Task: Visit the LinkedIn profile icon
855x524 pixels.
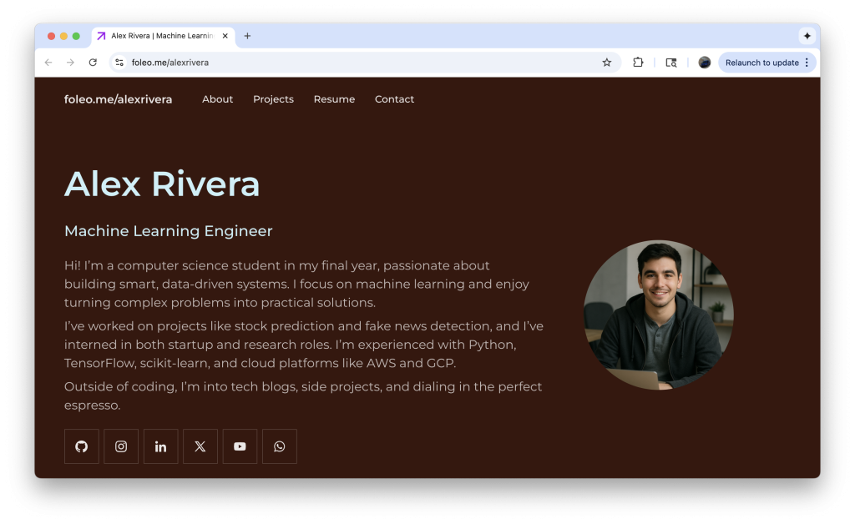Action: [x=160, y=446]
